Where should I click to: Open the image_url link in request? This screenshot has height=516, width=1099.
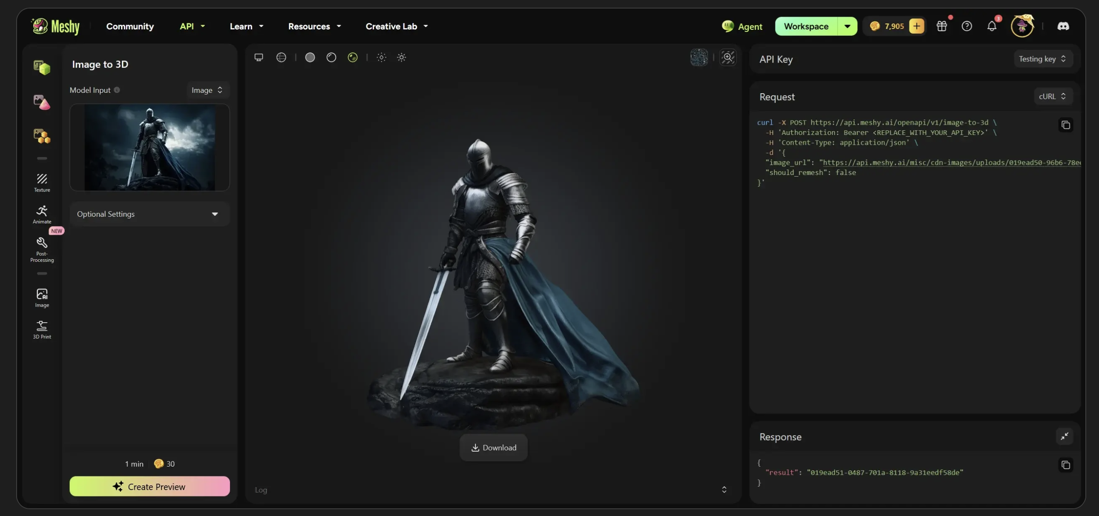pos(951,163)
